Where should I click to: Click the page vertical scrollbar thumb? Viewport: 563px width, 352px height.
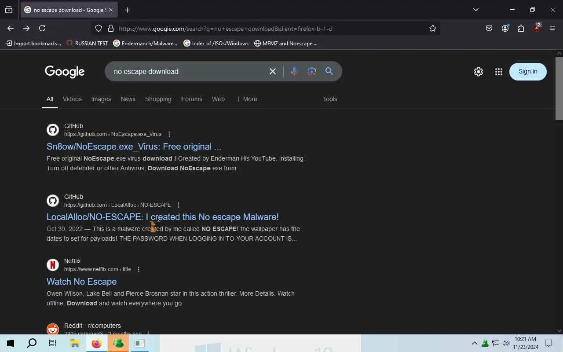(559, 88)
